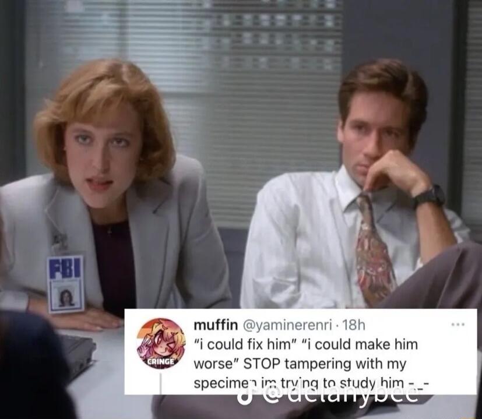This screenshot has width=482, height=419.
Task: Click the black device on the table
Action: (x=78, y=354)
